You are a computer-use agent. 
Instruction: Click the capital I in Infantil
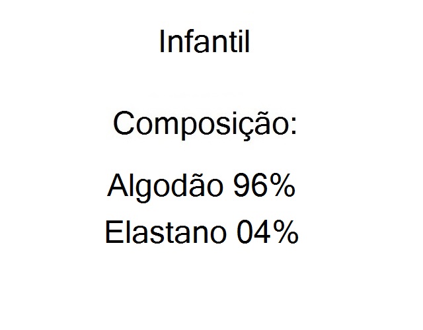tap(163, 42)
